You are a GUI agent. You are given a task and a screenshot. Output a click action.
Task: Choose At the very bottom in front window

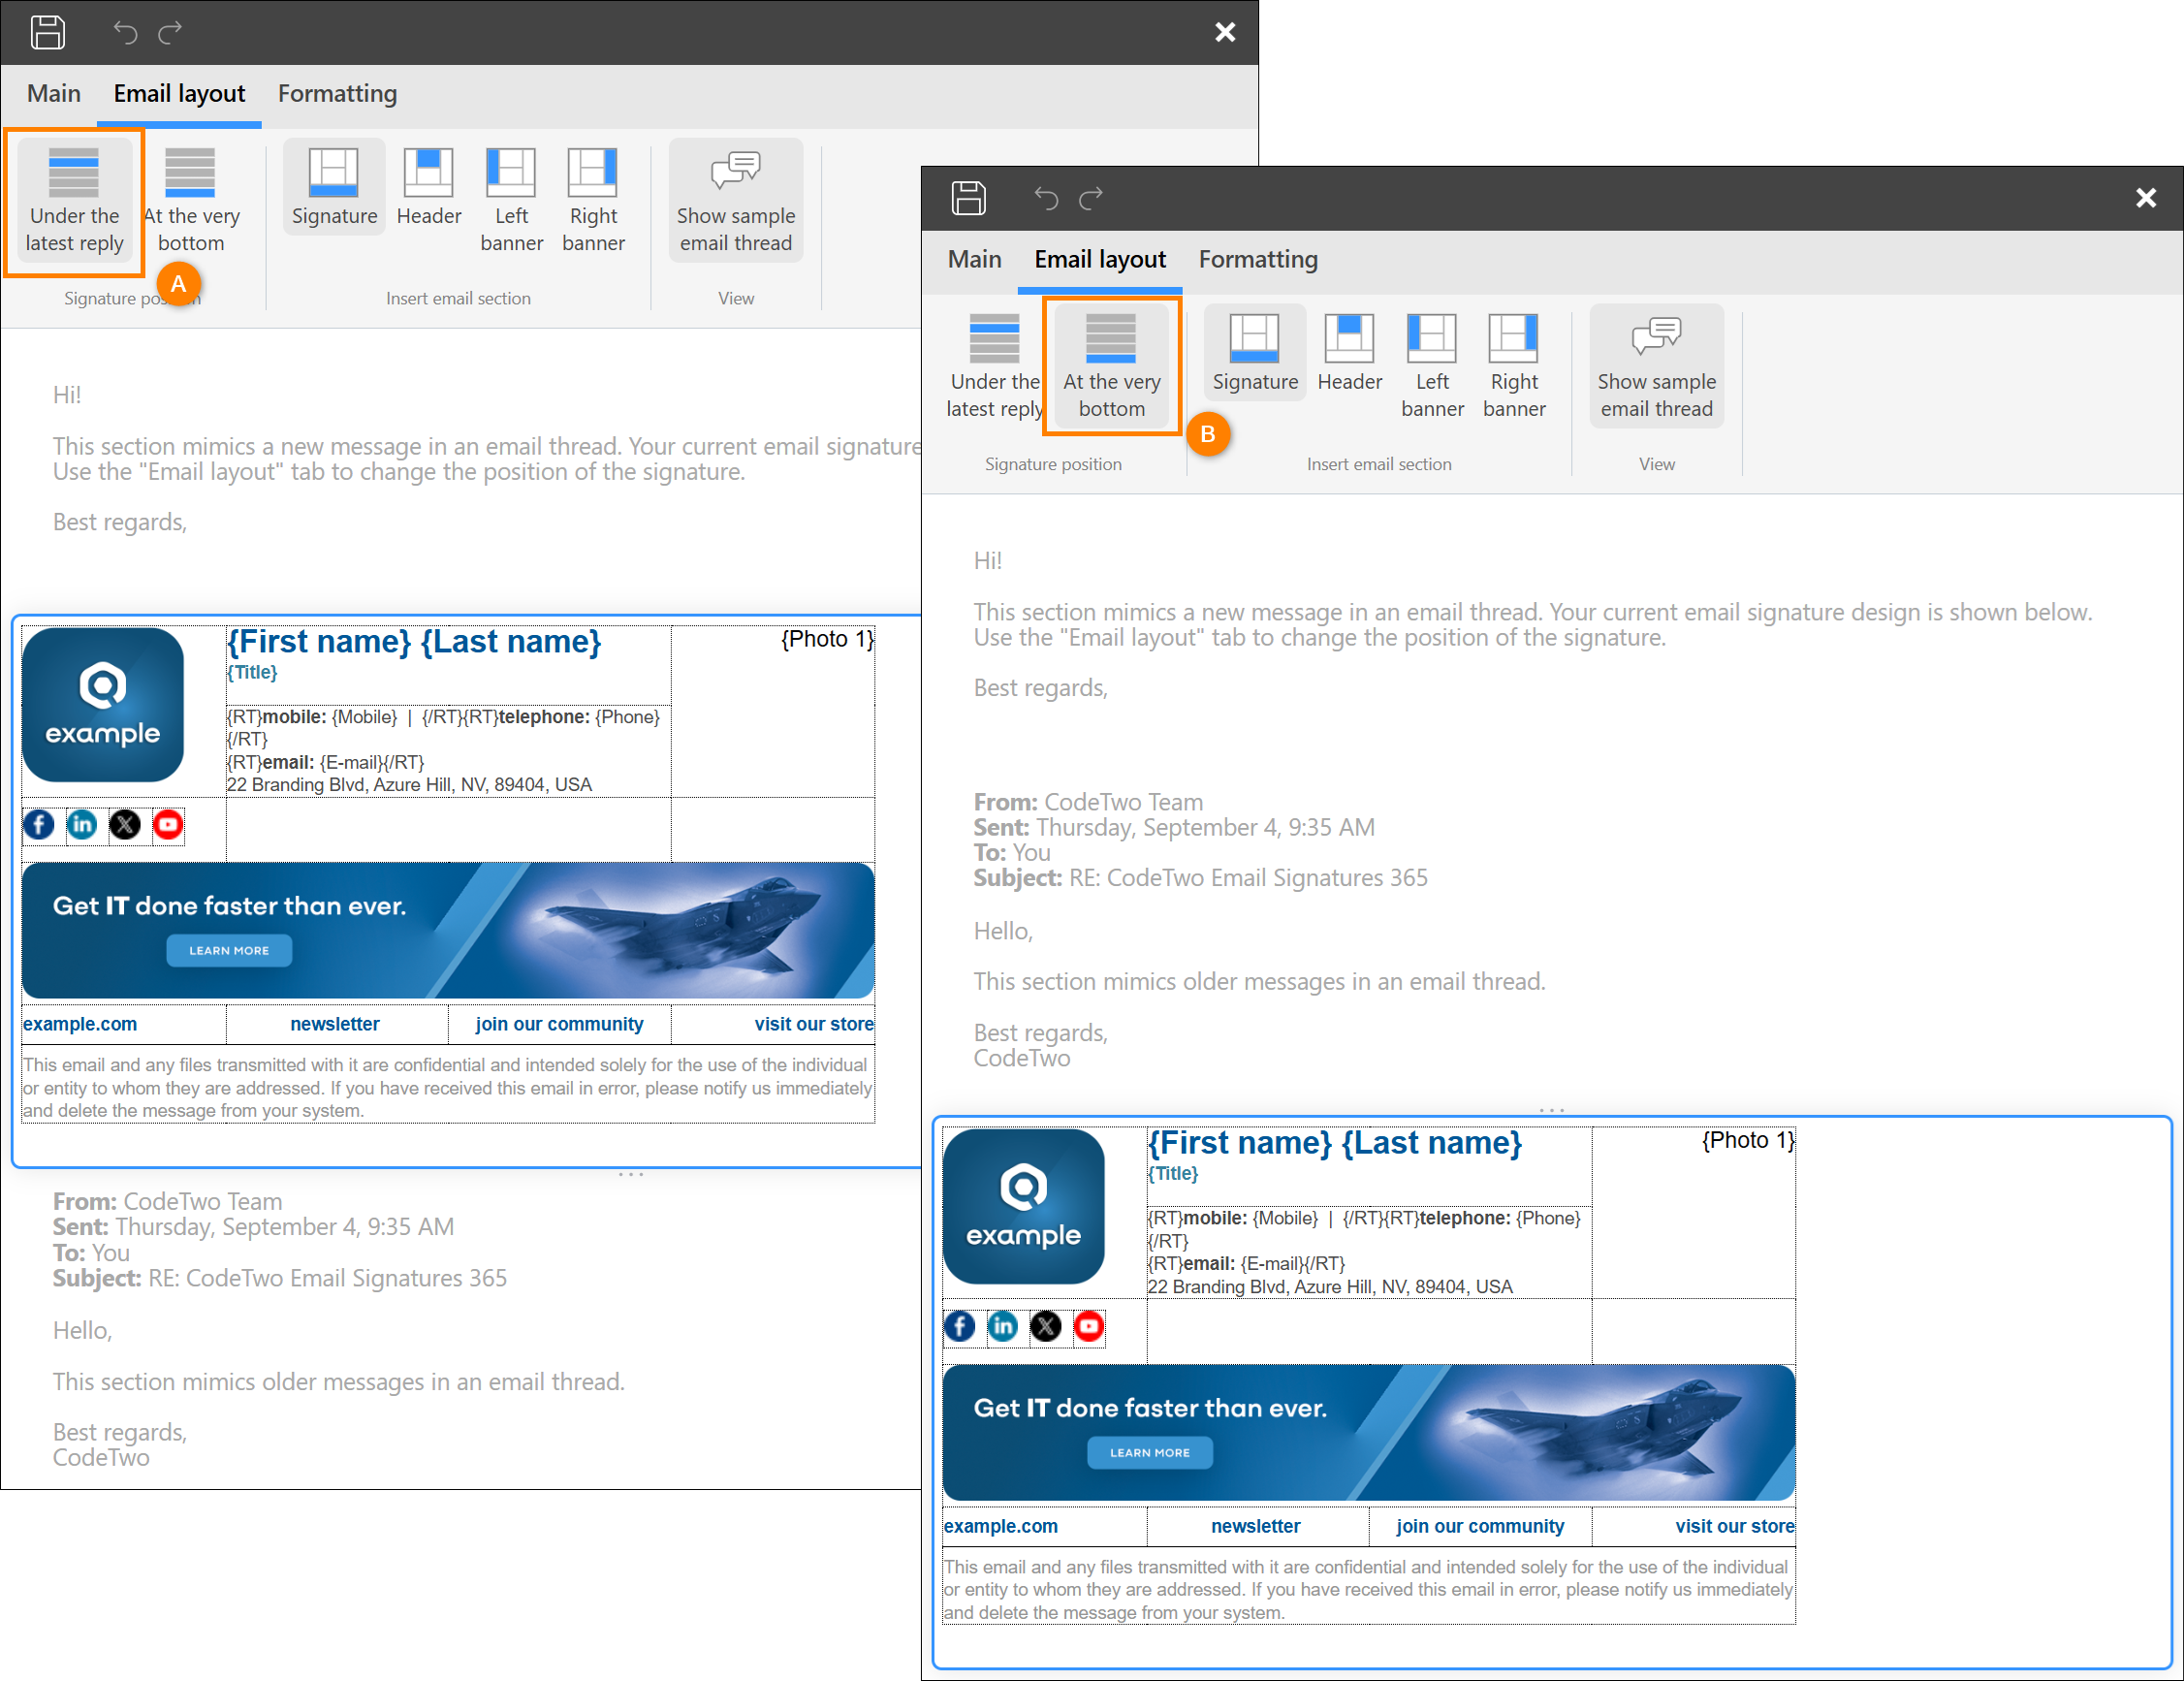(1112, 367)
